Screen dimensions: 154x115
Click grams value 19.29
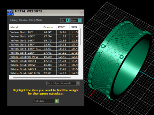coord(47,57)
